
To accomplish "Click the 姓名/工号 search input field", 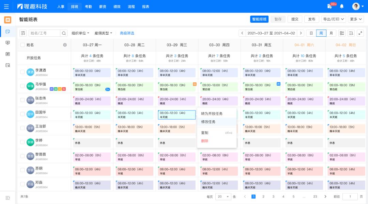I will 44,33.
